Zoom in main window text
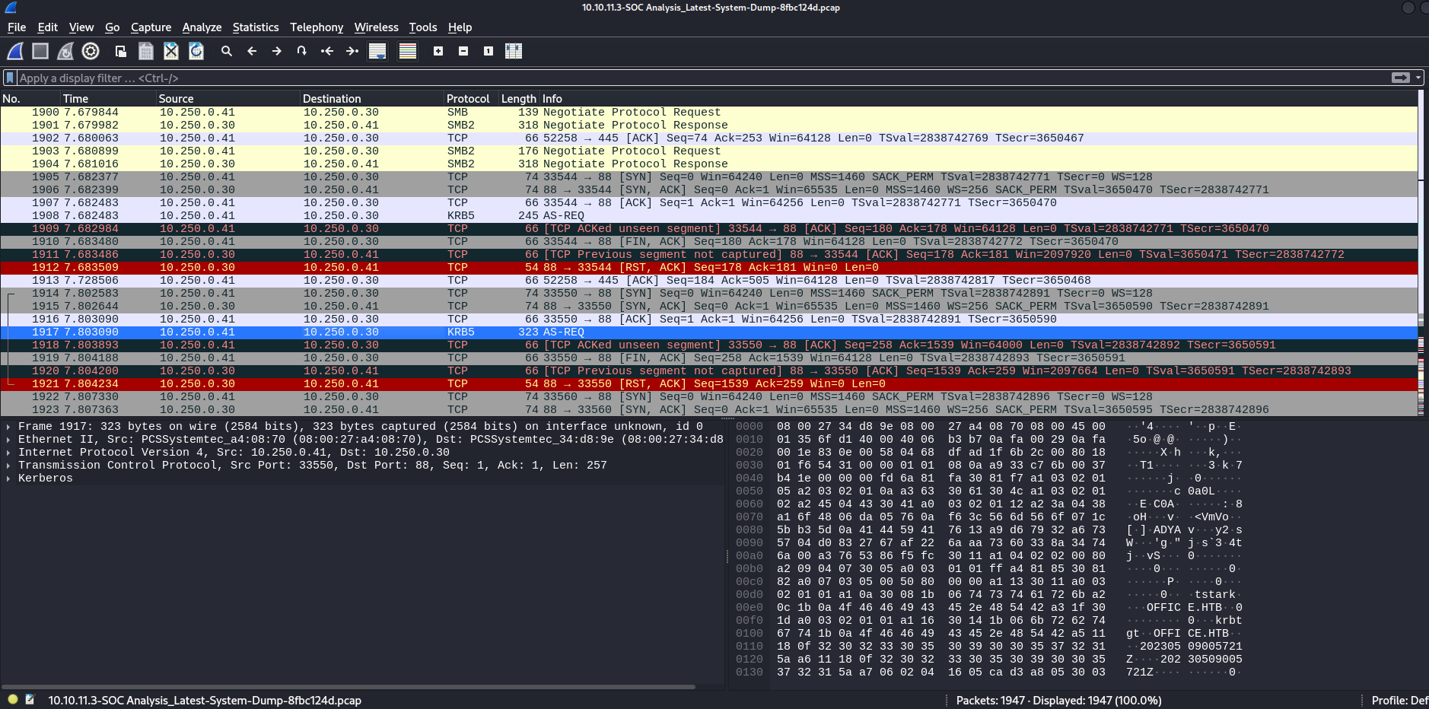The height and width of the screenshot is (709, 1429). point(438,51)
